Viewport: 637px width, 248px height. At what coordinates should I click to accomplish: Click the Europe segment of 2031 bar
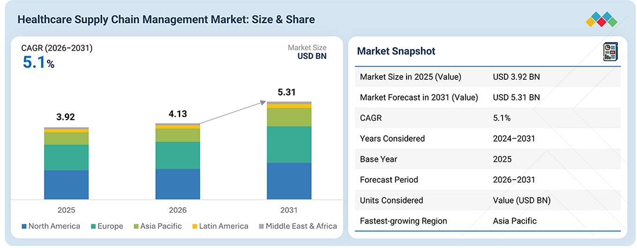pos(289,145)
